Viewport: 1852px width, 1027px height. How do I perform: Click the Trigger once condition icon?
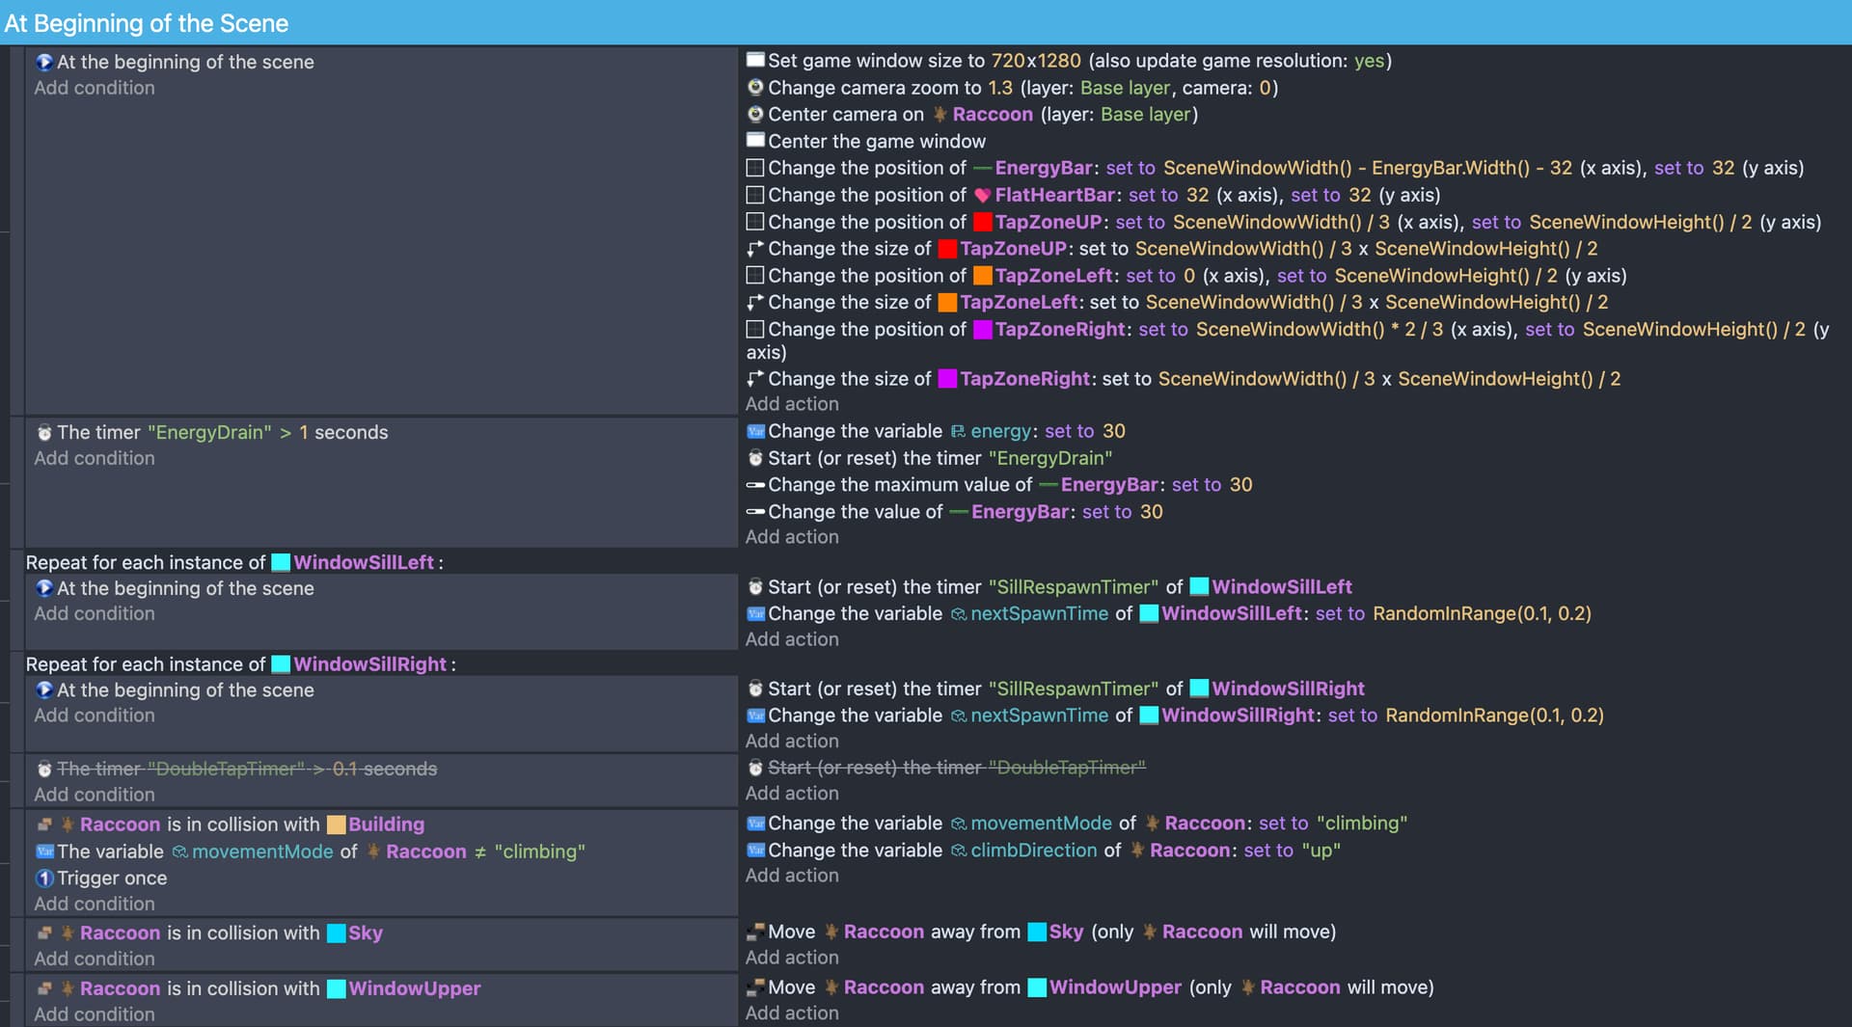pyautogui.click(x=44, y=878)
